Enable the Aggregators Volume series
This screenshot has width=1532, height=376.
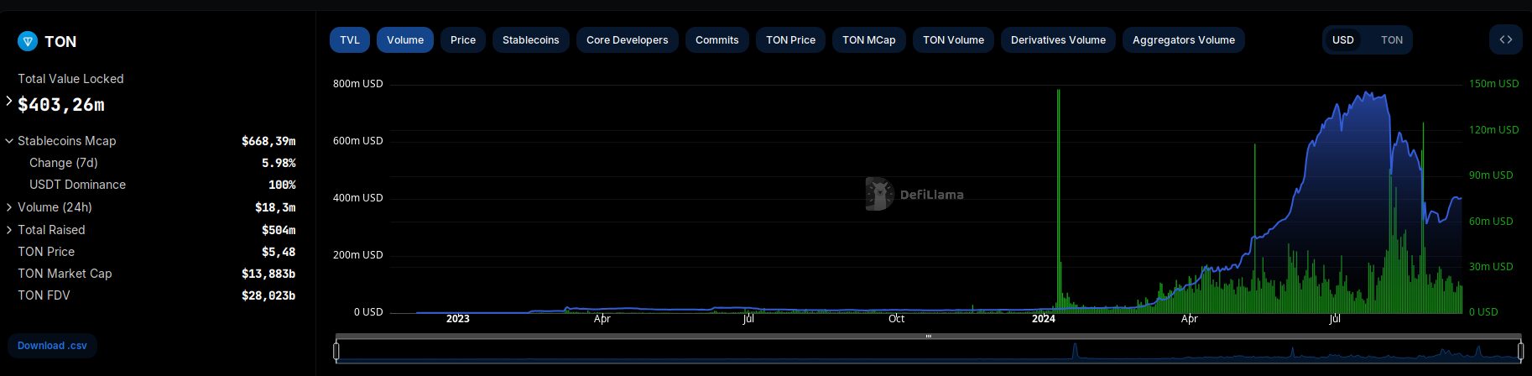[1184, 39]
